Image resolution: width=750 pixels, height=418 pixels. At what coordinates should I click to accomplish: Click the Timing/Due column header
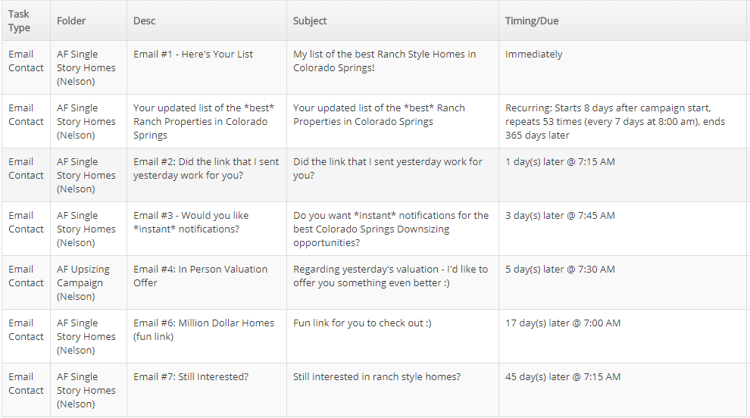click(x=532, y=21)
